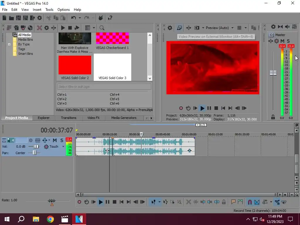Open the Tools menu
Viewport: 300px width, 225px height.
49,10
